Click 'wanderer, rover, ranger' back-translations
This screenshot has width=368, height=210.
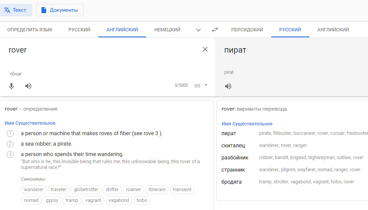point(283,146)
